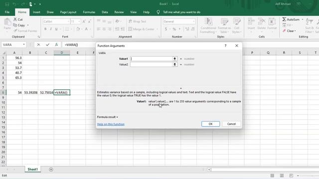The height and width of the screenshot is (179, 319).
Task: Click the dialog help question mark
Action: pyautogui.click(x=225, y=46)
